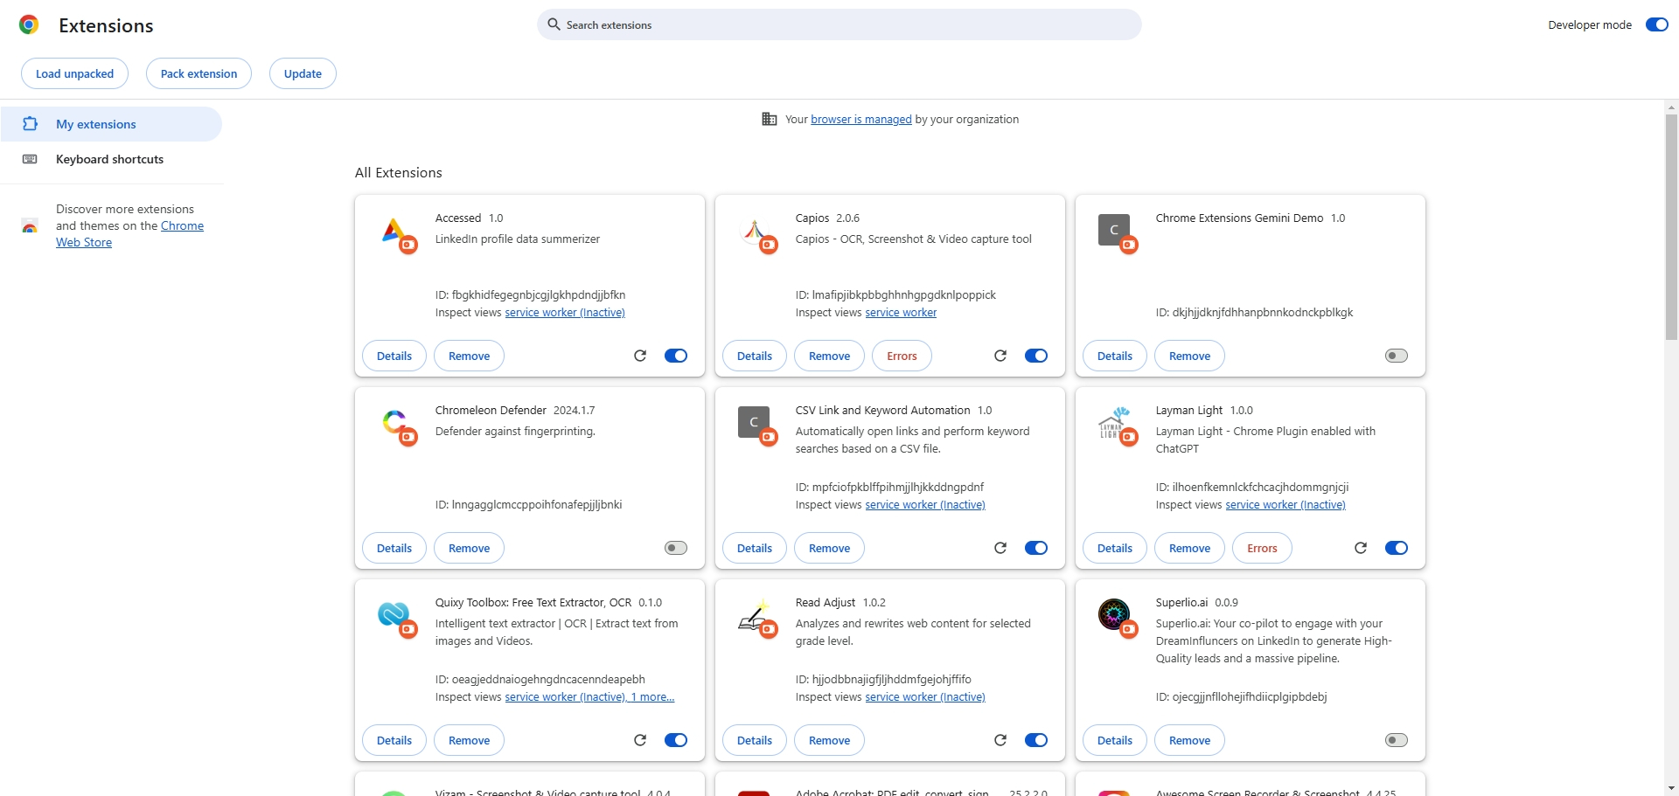View Errors for Capios extension

click(902, 356)
